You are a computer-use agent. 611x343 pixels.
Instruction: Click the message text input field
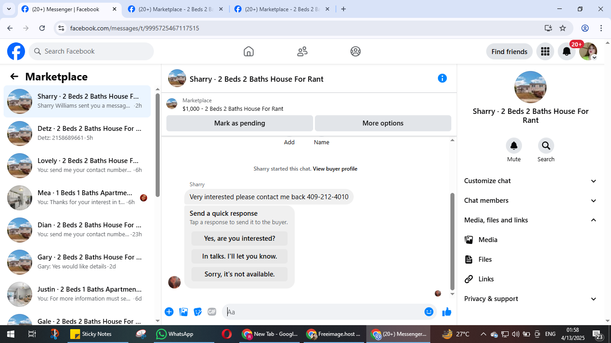(x=324, y=312)
